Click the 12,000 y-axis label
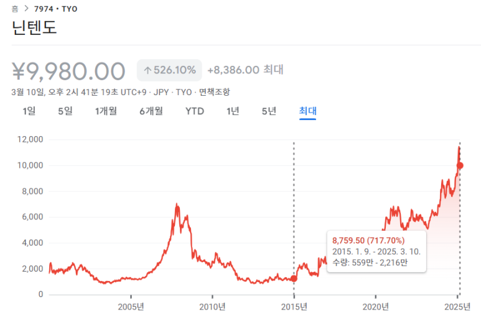 coord(30,139)
